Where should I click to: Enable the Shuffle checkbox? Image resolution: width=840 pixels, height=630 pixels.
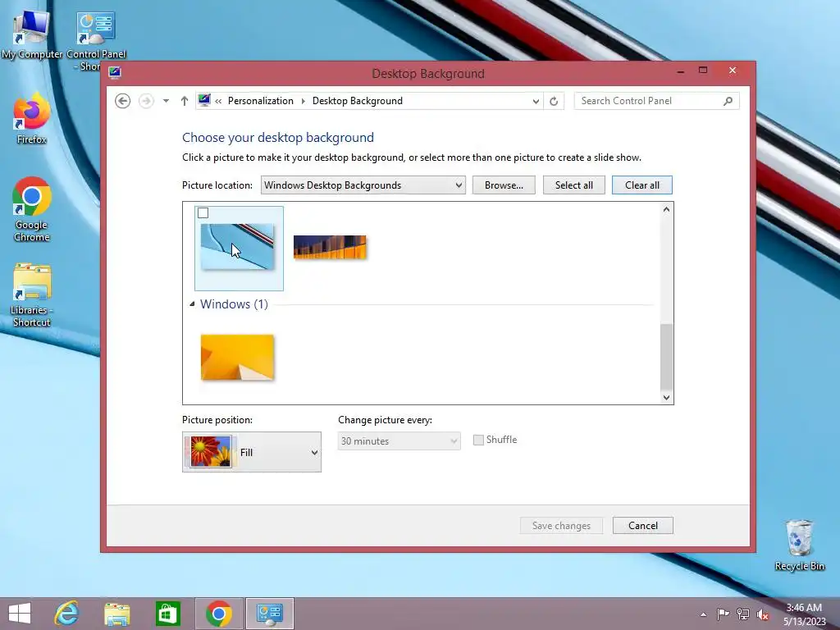pyautogui.click(x=478, y=440)
